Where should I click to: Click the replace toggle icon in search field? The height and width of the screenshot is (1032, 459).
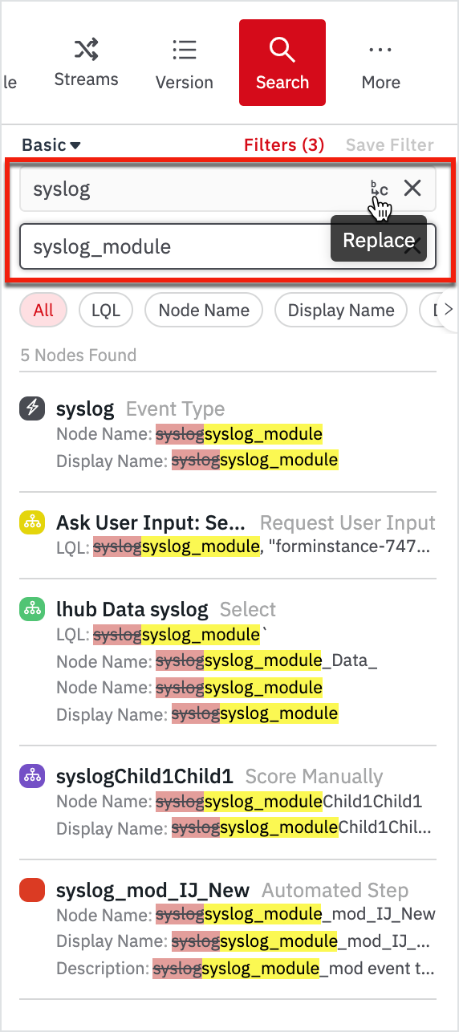click(380, 189)
